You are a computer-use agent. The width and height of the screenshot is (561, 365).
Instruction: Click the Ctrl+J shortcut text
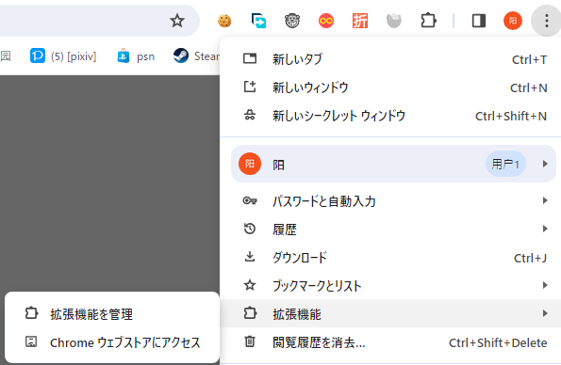(530, 258)
